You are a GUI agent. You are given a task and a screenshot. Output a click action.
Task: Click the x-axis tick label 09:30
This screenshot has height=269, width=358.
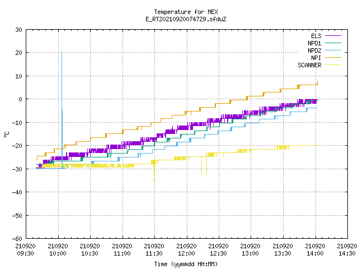coord(26,253)
